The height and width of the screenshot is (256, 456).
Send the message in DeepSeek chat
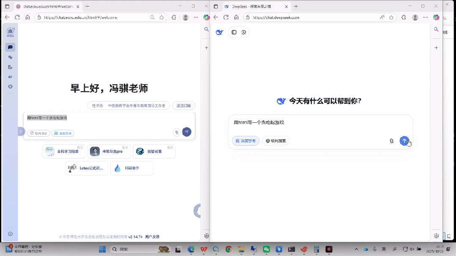(404, 141)
